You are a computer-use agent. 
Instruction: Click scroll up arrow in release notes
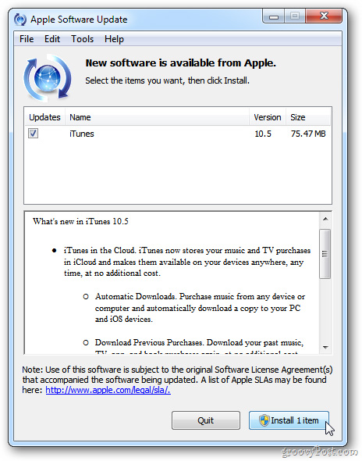click(325, 219)
